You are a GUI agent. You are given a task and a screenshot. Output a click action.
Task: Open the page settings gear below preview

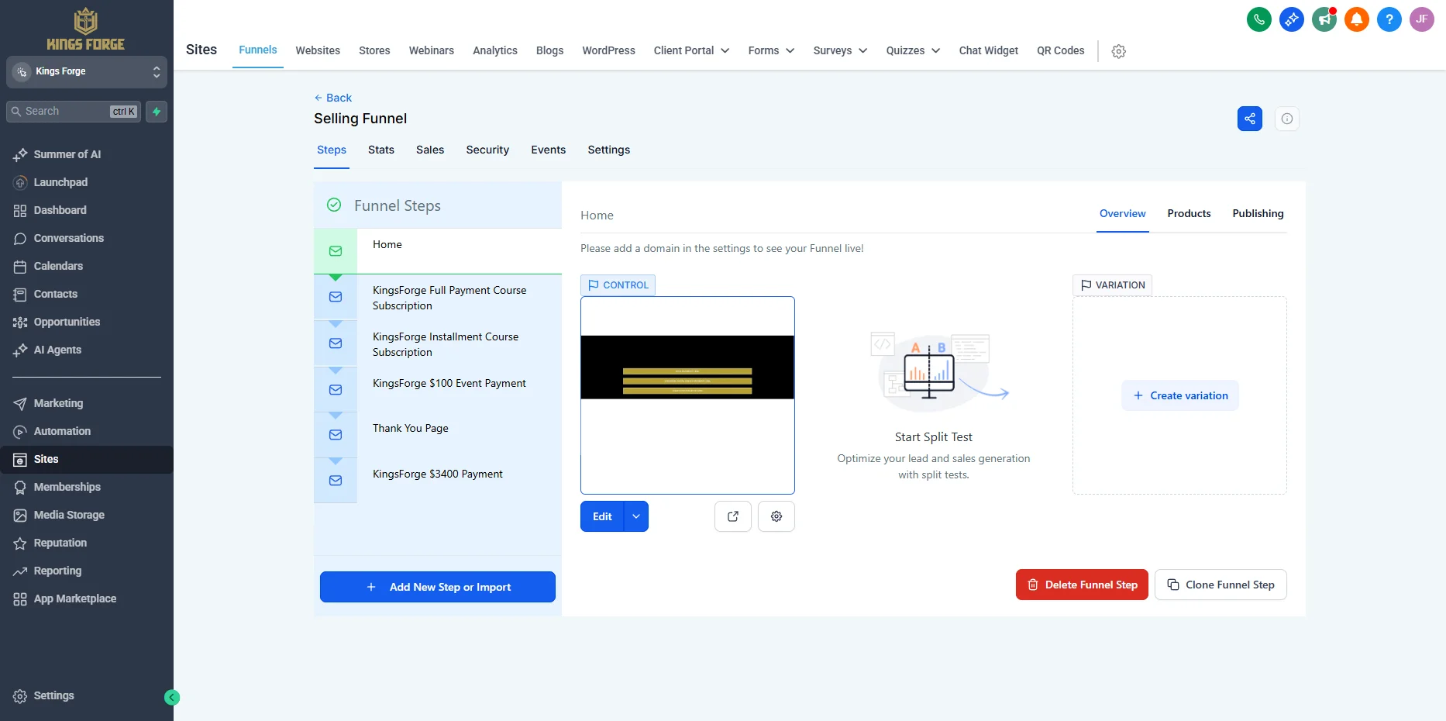pyautogui.click(x=776, y=516)
